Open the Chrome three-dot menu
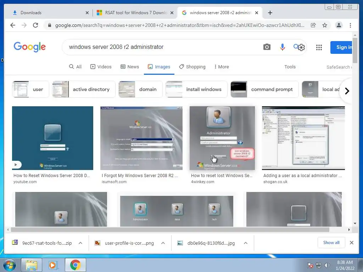363x272 pixels. point(350,25)
